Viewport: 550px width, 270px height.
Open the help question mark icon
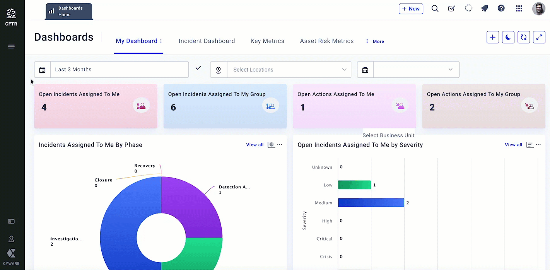[x=501, y=9]
